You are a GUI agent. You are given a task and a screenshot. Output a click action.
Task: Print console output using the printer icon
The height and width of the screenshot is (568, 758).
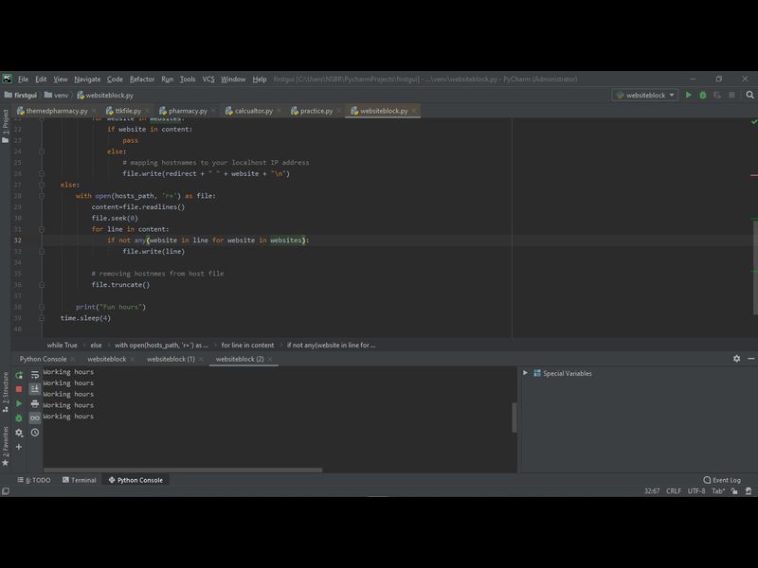tap(35, 403)
